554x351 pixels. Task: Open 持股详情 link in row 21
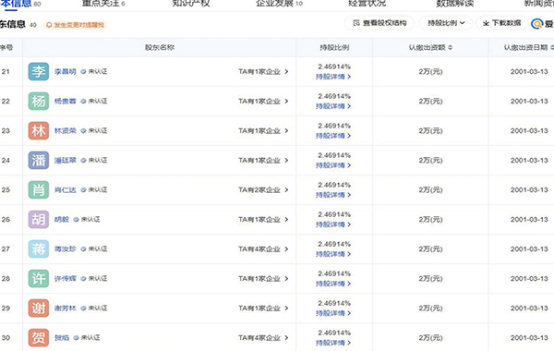[333, 77]
